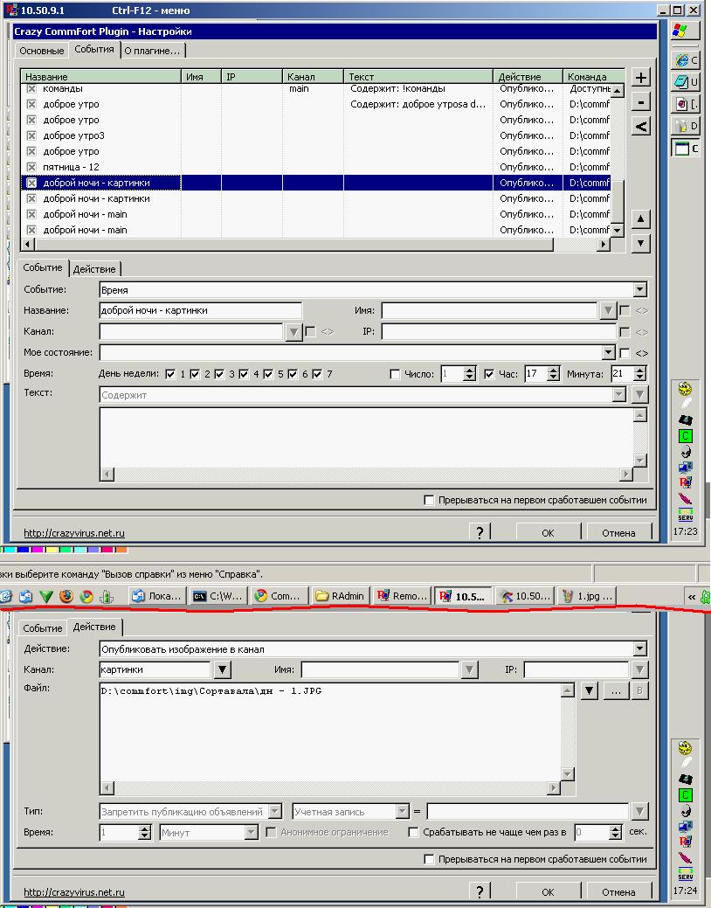Screen dimensions: 711x908
Task: Open the 'Мое состояние' dropdown
Action: pos(609,353)
